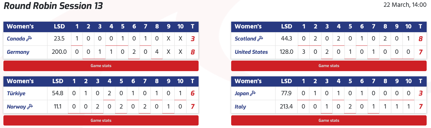Click the hammer icon next to Norway
The width and height of the screenshot is (431, 128).
(x=30, y=107)
